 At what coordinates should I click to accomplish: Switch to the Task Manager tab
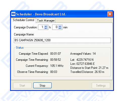click(46, 21)
